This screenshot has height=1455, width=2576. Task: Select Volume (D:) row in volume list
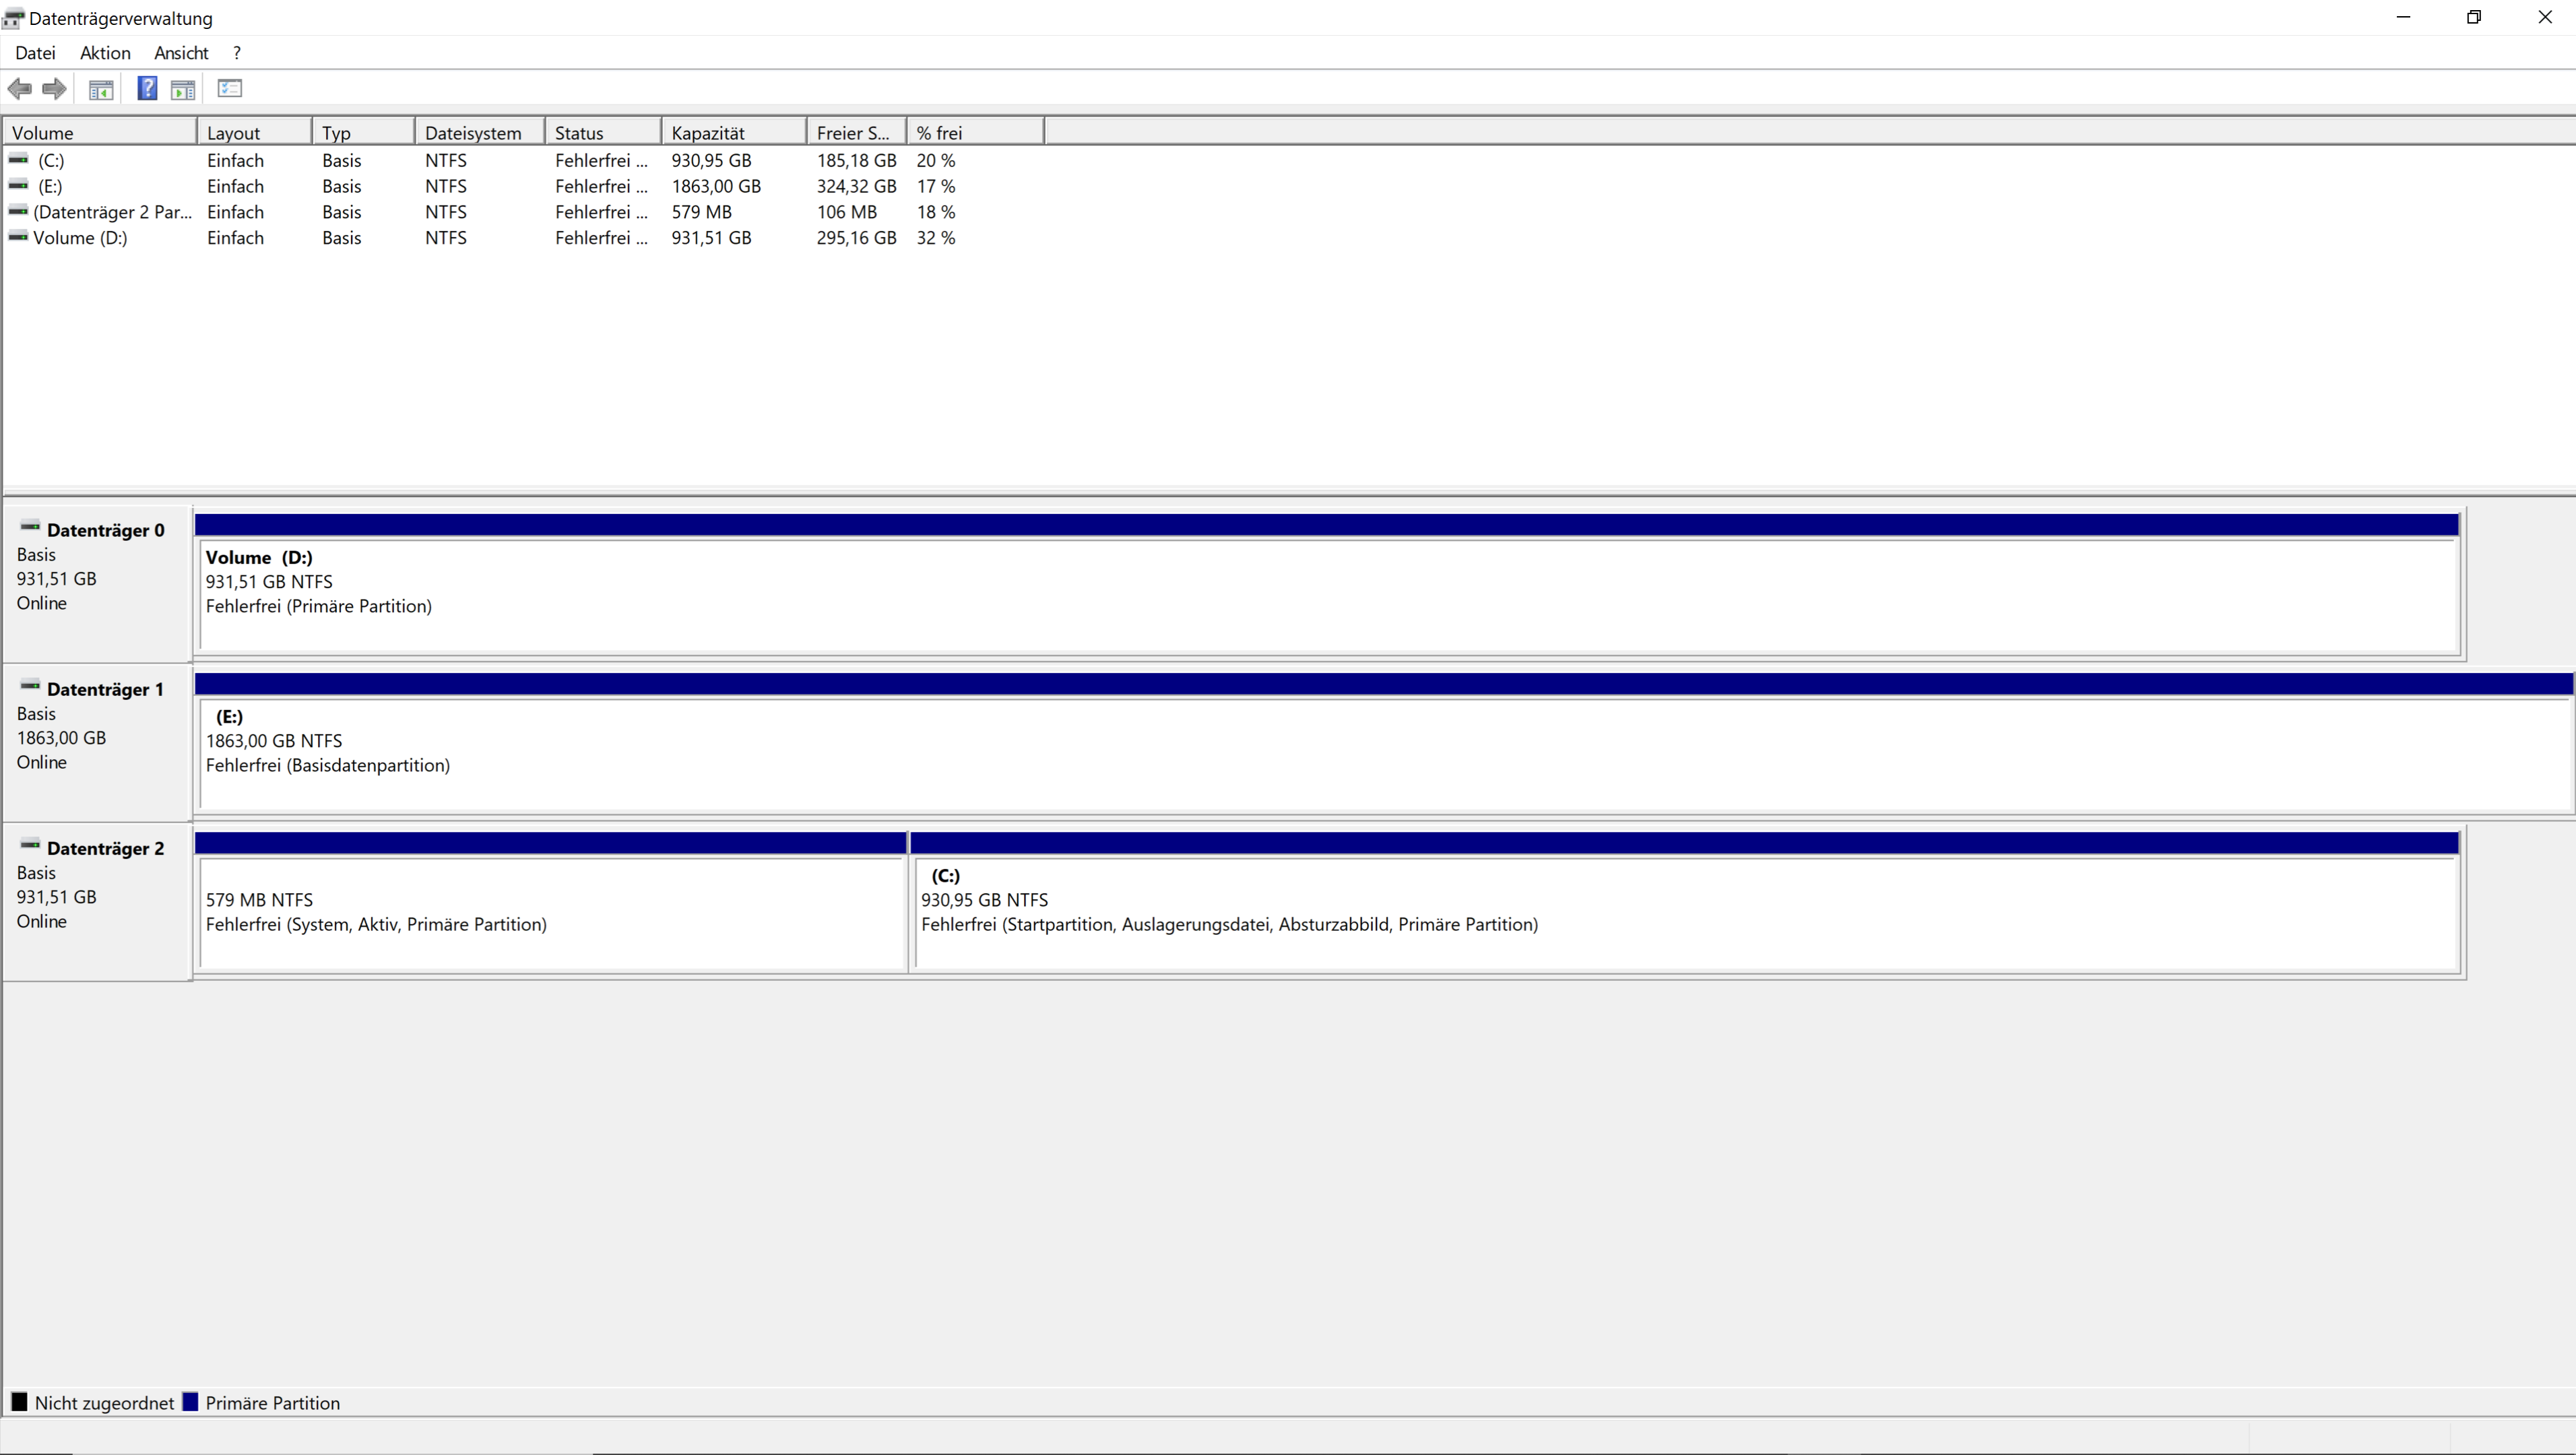[80, 238]
